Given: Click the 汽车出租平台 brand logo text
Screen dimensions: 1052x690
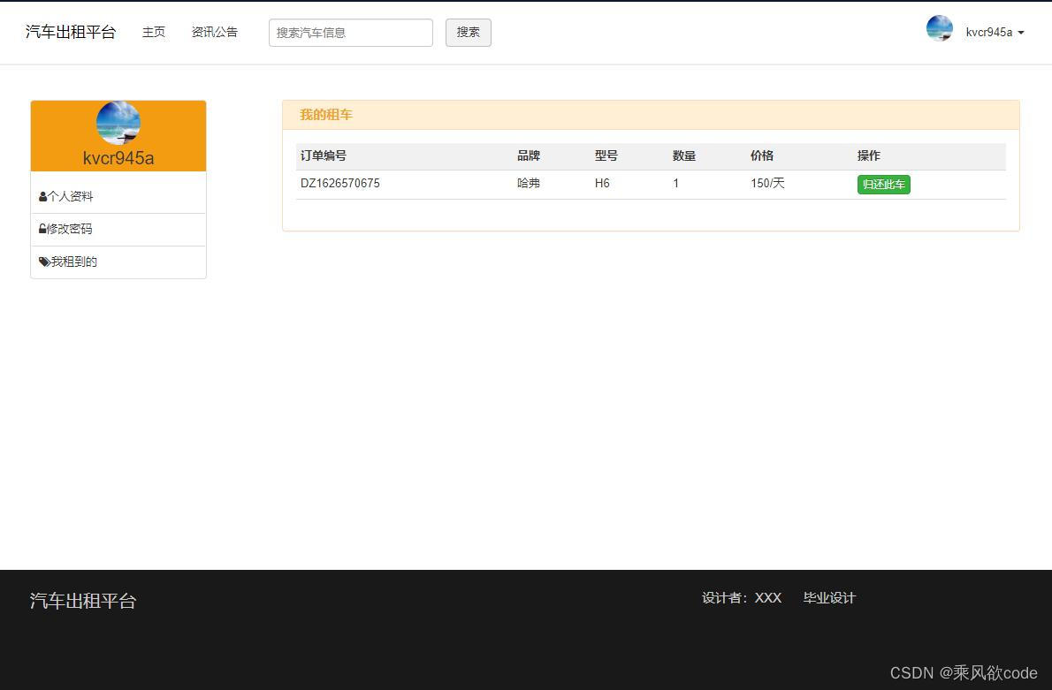Looking at the screenshot, I should click(x=70, y=32).
